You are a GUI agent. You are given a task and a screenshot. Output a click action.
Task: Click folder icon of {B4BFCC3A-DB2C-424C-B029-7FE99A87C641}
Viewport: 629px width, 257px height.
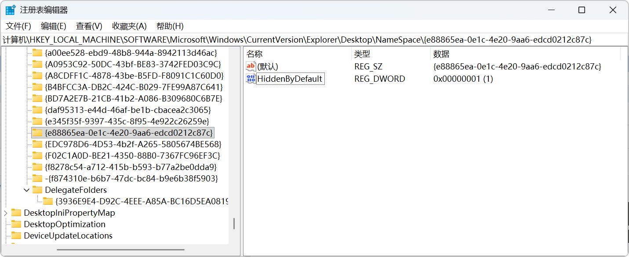(x=37, y=87)
